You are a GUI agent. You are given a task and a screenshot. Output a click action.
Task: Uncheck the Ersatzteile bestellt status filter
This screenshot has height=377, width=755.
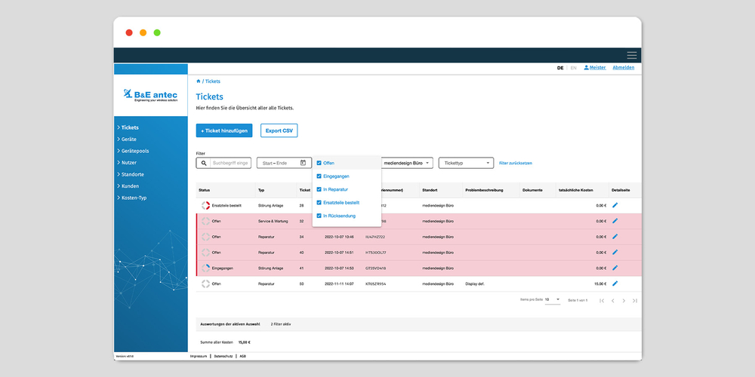(319, 202)
